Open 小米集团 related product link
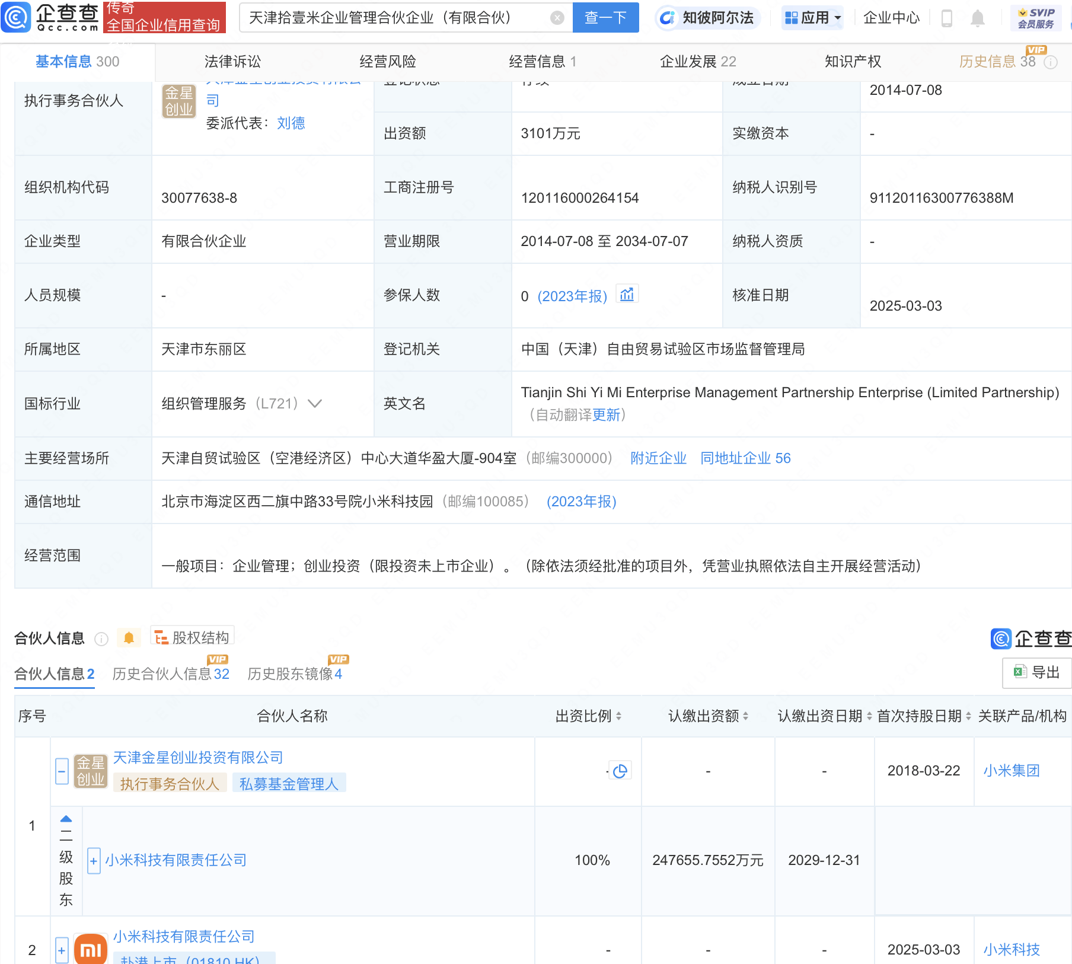Image resolution: width=1072 pixels, height=964 pixels. tap(1012, 771)
